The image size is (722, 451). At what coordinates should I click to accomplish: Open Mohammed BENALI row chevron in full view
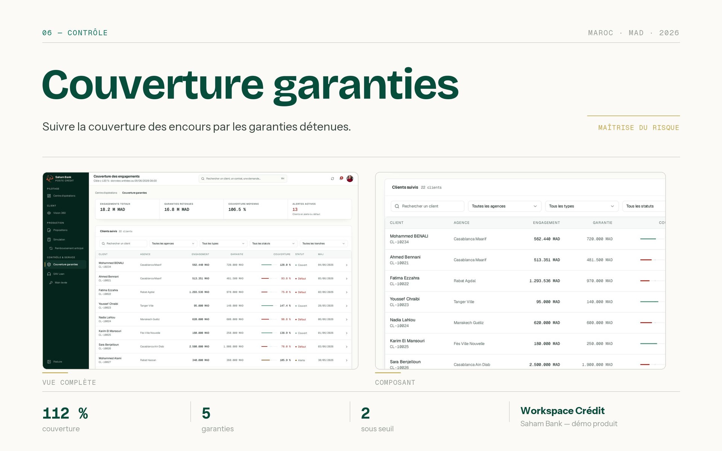point(346,265)
